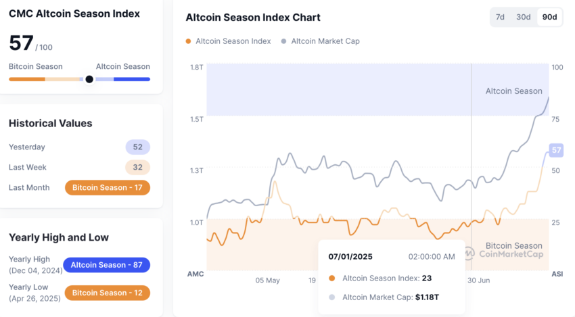This screenshot has height=317, width=575.
Task: Click the blue Altcoin Season bar segment
Action: 132,79
